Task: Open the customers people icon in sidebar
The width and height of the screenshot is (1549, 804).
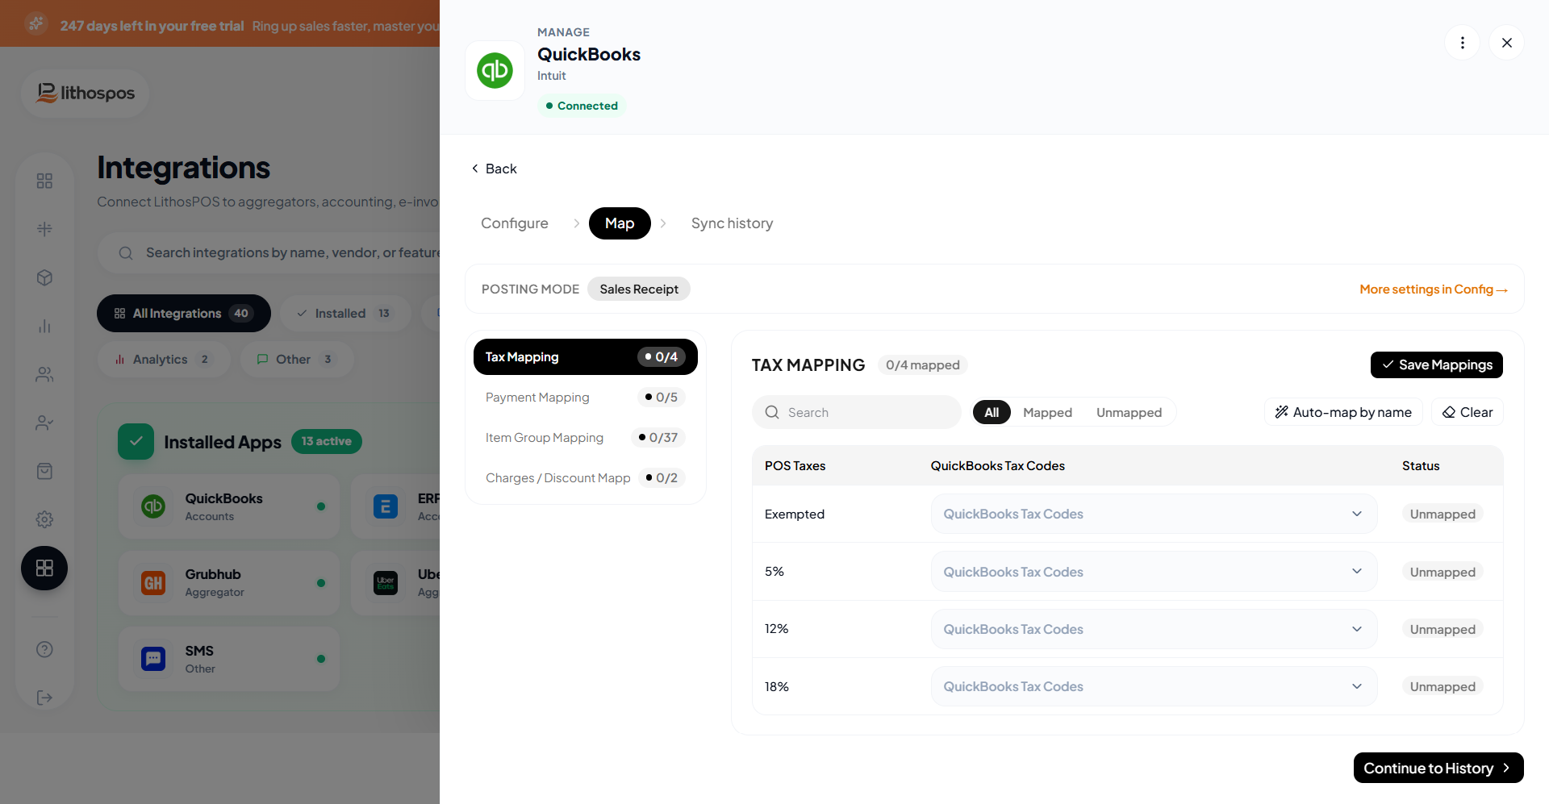Action: tap(44, 374)
